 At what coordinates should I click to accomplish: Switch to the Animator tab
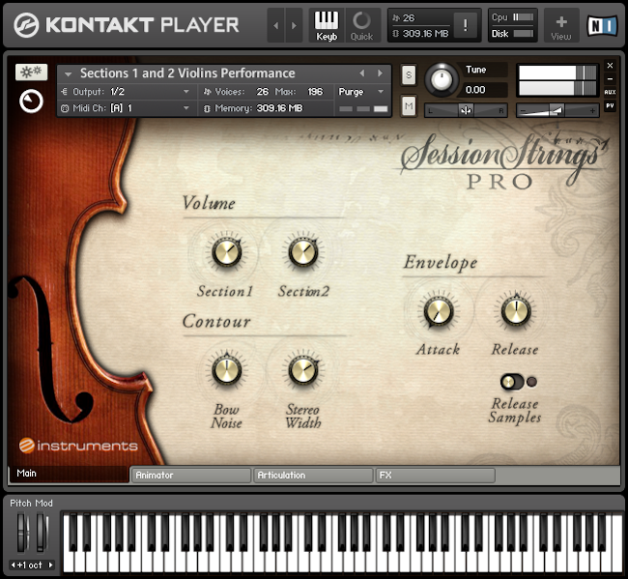tap(190, 476)
